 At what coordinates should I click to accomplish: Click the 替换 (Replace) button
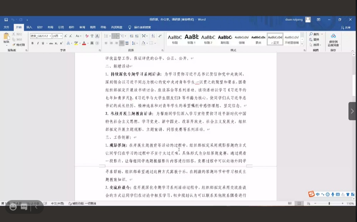[315, 39]
